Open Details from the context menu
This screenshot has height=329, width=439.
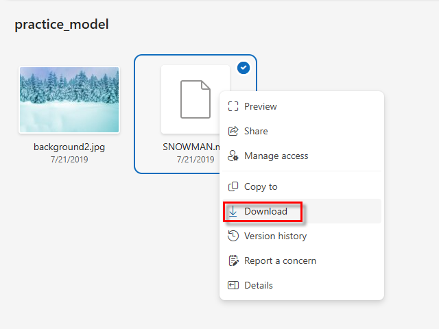tap(258, 285)
